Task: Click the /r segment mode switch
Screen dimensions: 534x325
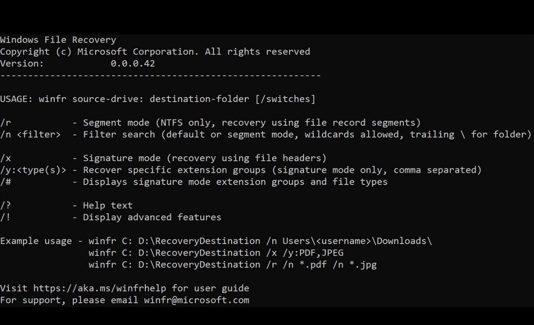Action: click(5, 123)
